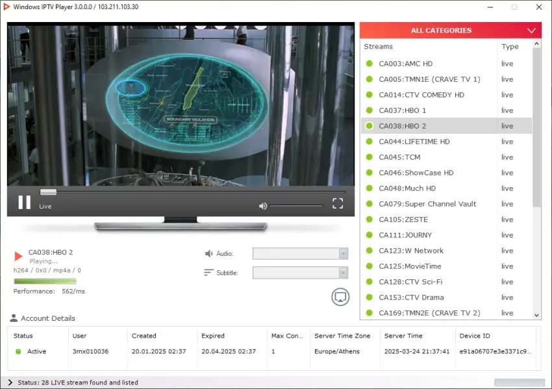Click the Account Details person icon
552x389 pixels.
click(14, 318)
